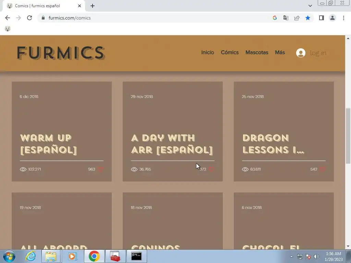Click the 19 nov 2018 card date
The height and width of the screenshot is (263, 351).
30,208
